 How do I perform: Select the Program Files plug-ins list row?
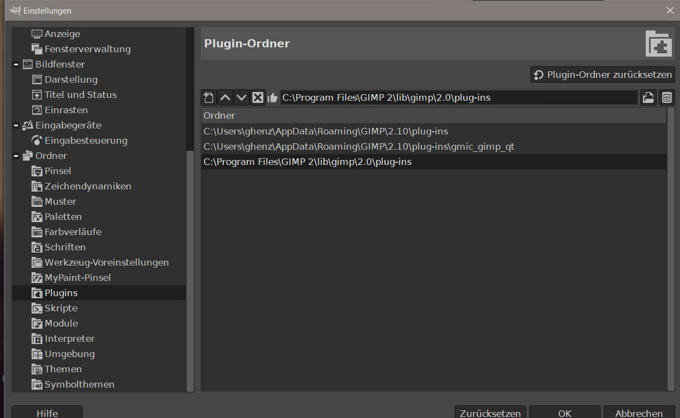pos(433,162)
